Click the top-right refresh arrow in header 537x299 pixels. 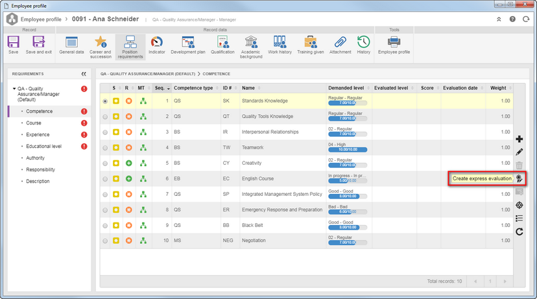click(526, 19)
